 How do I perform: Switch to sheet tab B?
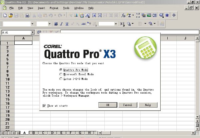click(34, 133)
